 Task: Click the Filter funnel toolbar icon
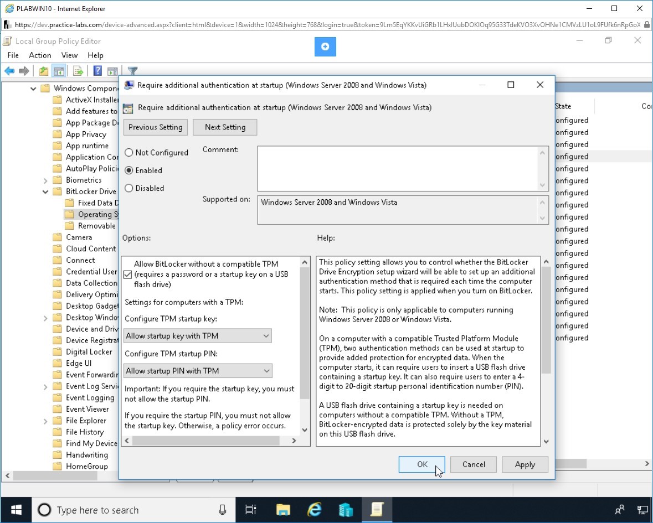pyautogui.click(x=132, y=71)
